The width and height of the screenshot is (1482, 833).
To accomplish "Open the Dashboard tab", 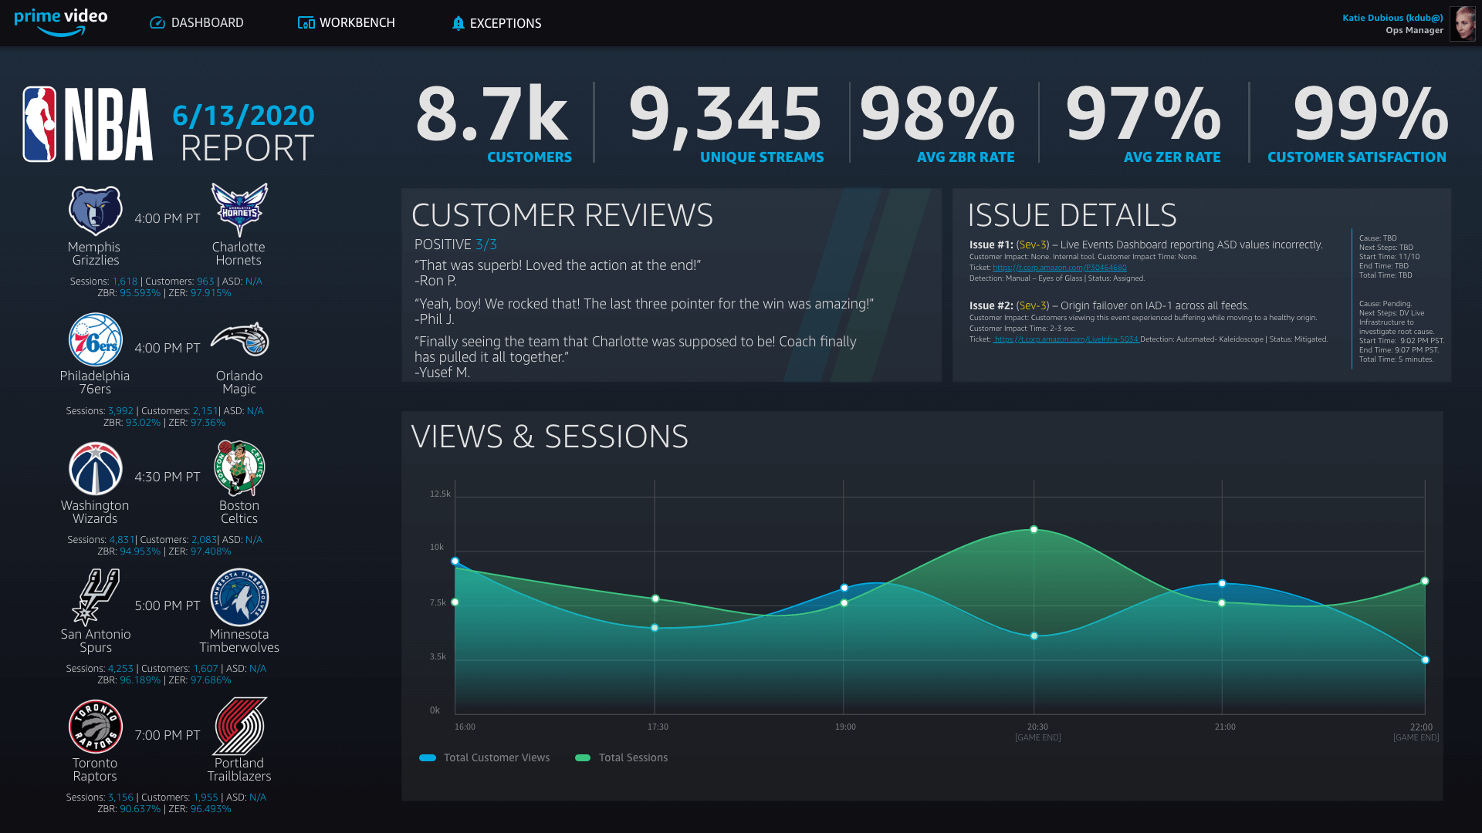I will 197,23.
